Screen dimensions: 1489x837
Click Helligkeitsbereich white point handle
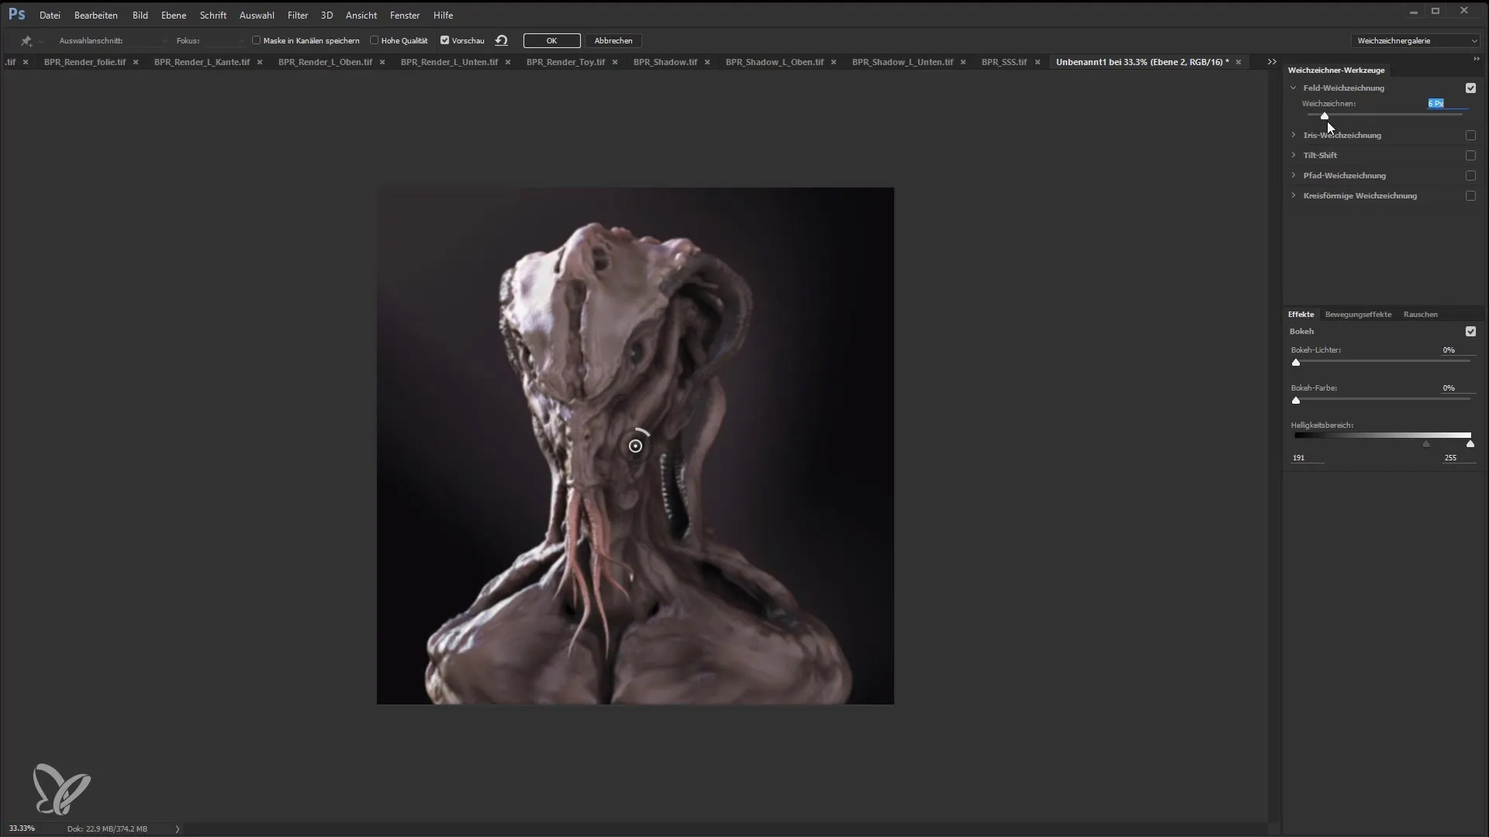coord(1470,444)
